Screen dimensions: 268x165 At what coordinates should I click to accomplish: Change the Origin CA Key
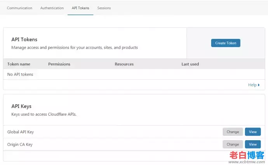pos(233,144)
